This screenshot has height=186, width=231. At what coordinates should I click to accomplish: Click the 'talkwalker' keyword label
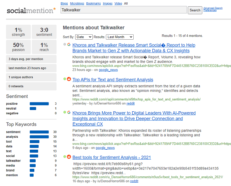tap(14, 161)
